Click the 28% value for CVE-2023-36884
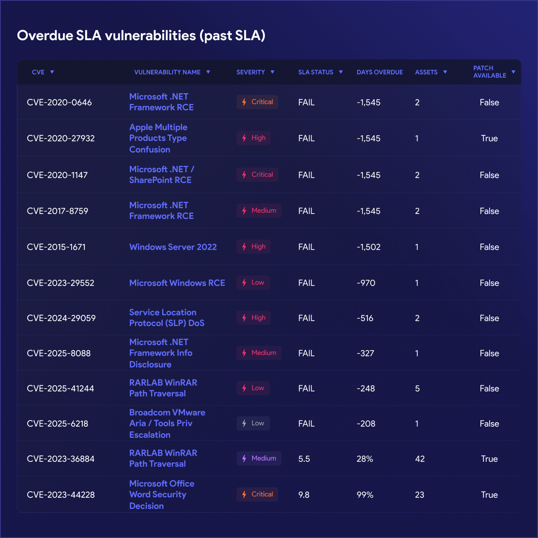The width and height of the screenshot is (538, 538). (365, 459)
